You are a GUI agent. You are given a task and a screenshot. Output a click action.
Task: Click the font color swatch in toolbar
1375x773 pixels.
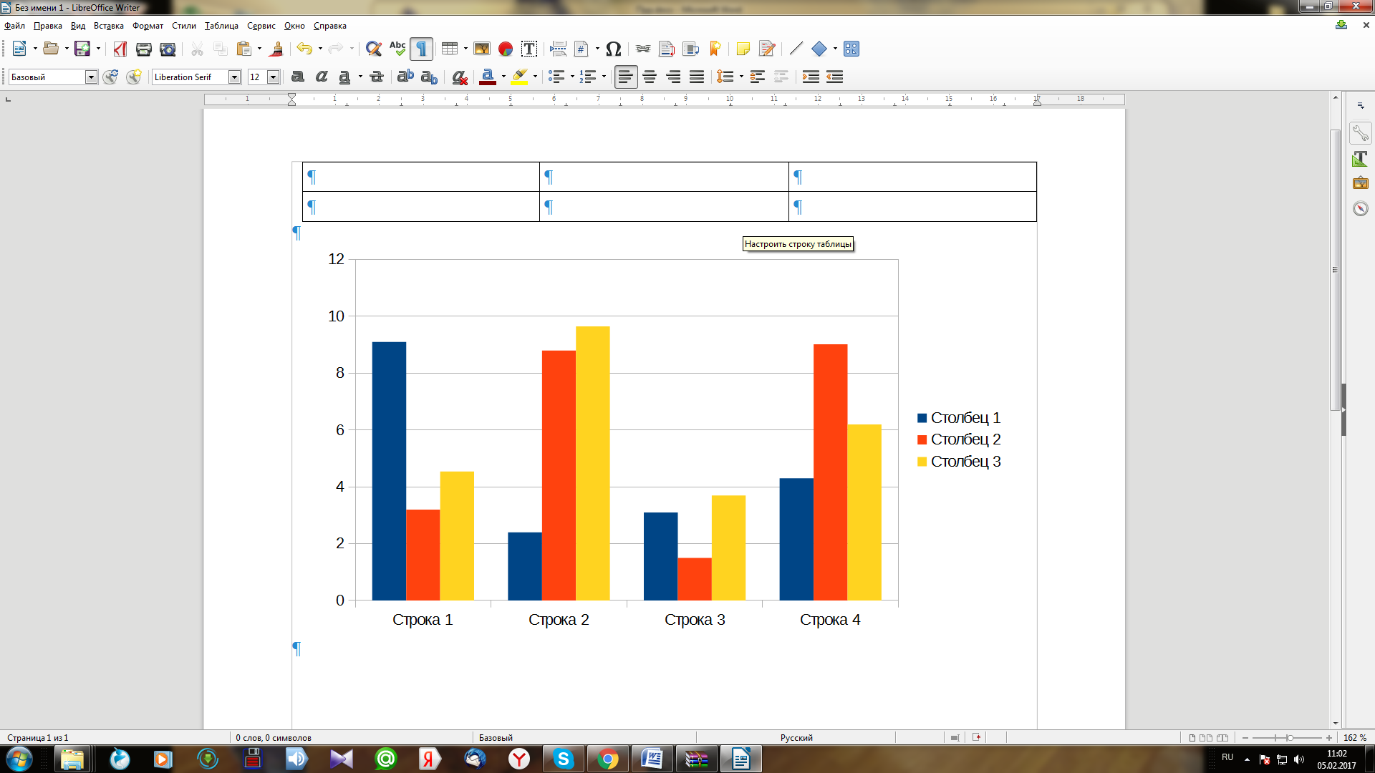pos(486,77)
